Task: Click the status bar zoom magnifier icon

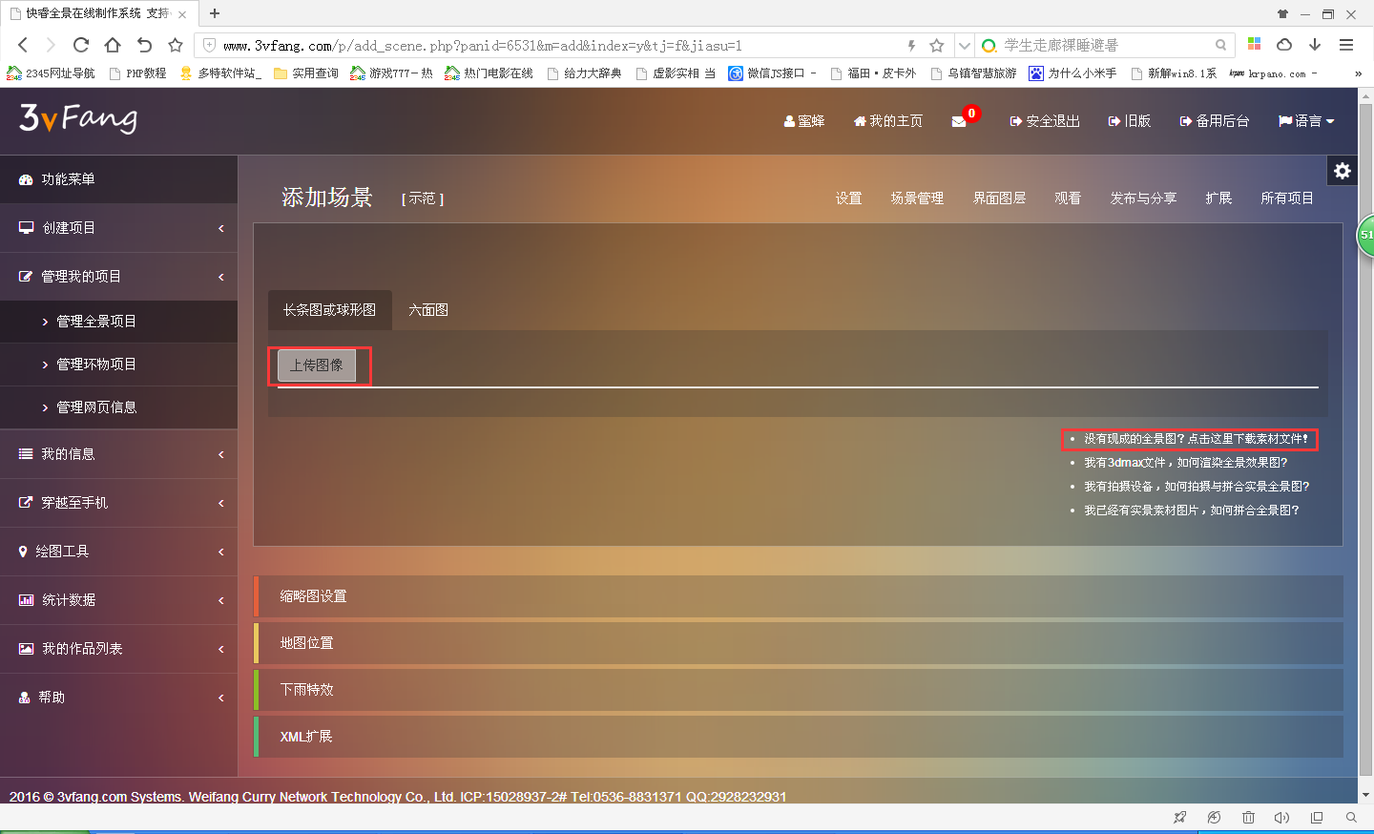Action: [x=1351, y=818]
